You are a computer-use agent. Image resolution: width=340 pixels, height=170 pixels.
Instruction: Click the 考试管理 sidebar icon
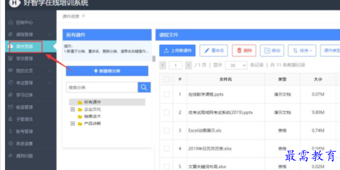pyautogui.click(x=10, y=83)
